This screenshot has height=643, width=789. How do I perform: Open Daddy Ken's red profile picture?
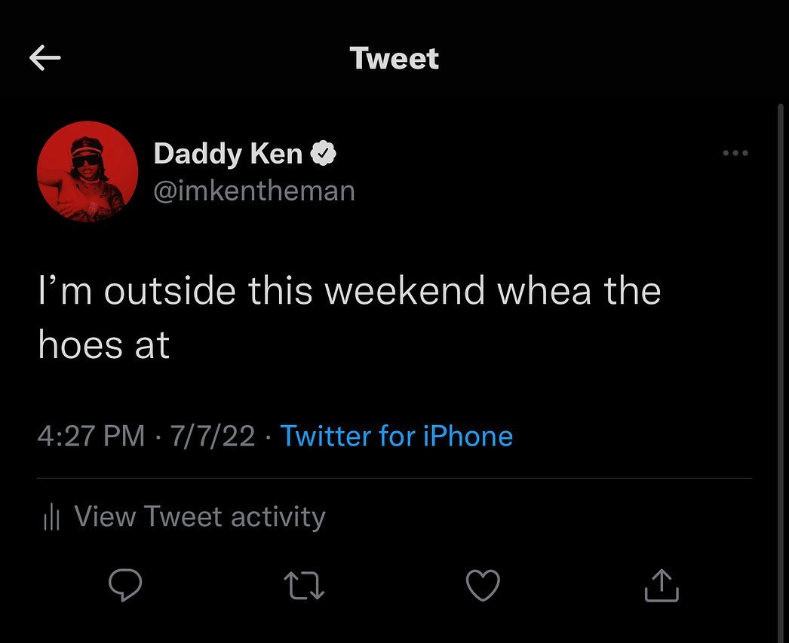pos(87,172)
